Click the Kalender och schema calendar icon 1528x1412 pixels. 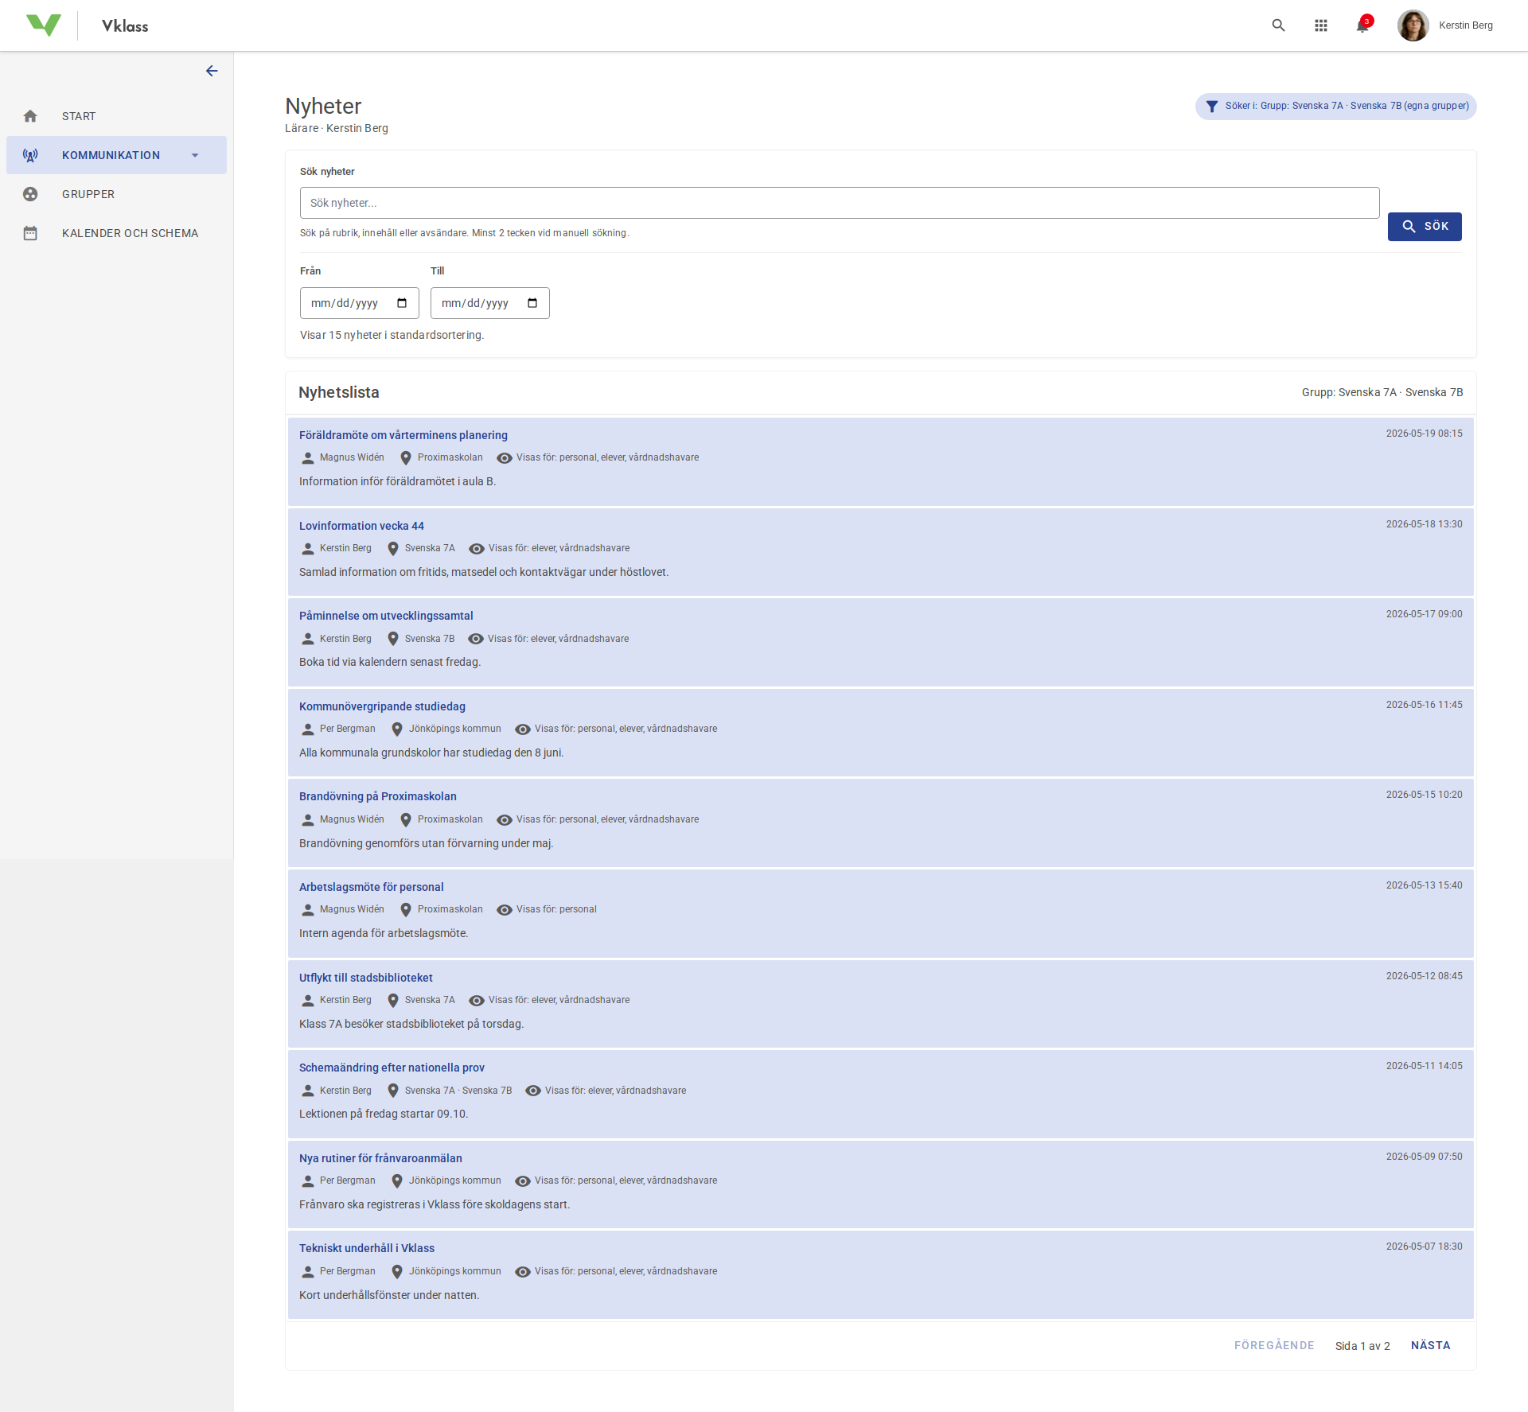tap(30, 233)
